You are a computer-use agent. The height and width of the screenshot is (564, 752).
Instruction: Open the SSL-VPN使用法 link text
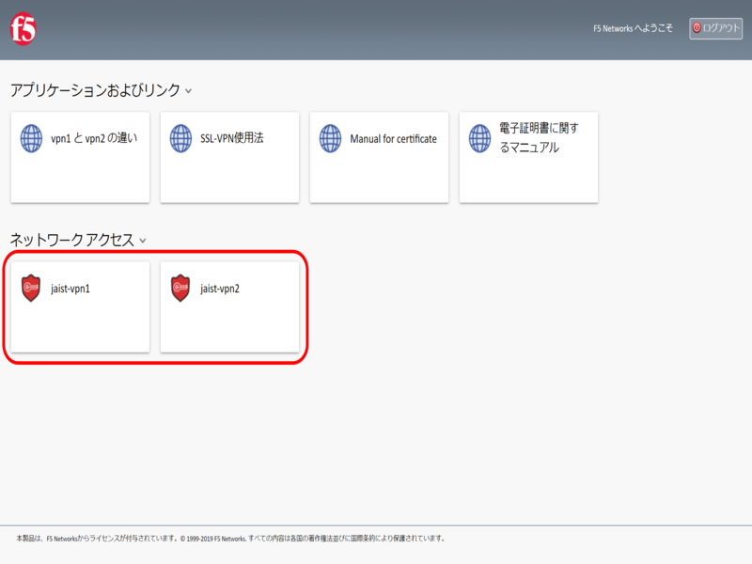coord(231,139)
